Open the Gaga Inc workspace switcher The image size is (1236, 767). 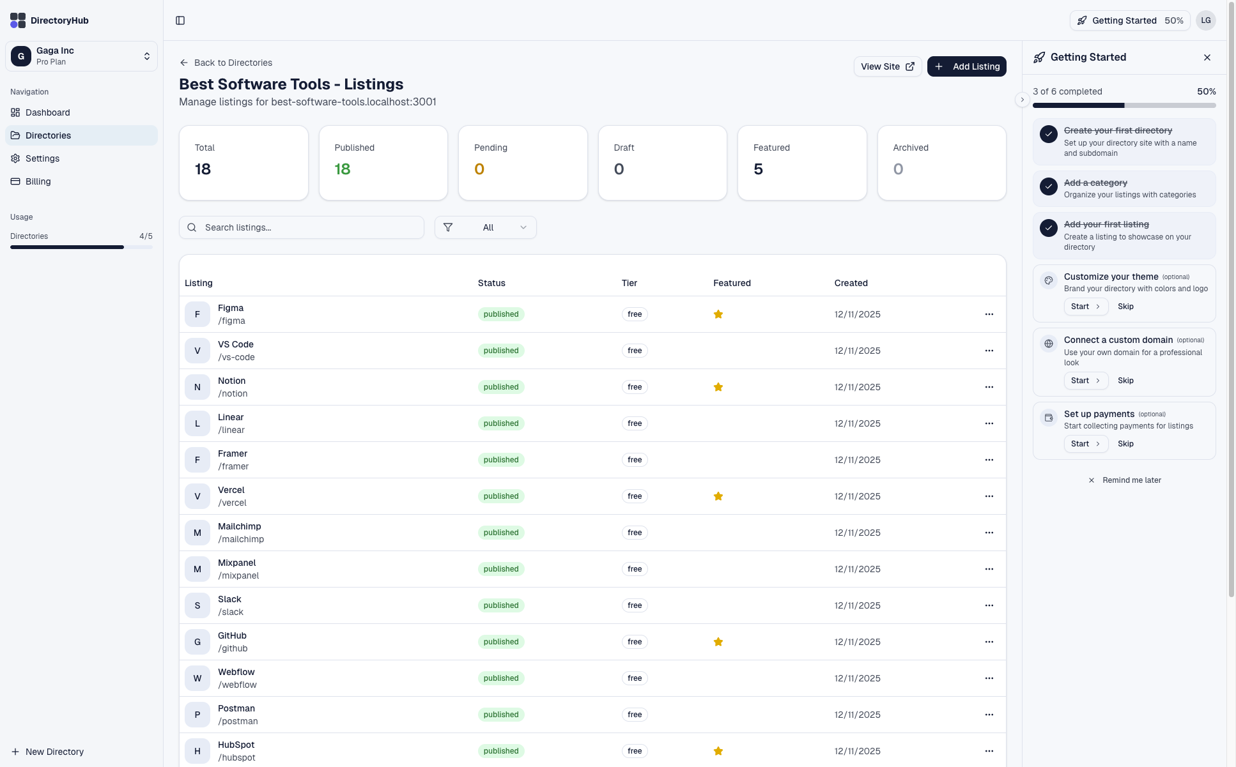(82, 56)
